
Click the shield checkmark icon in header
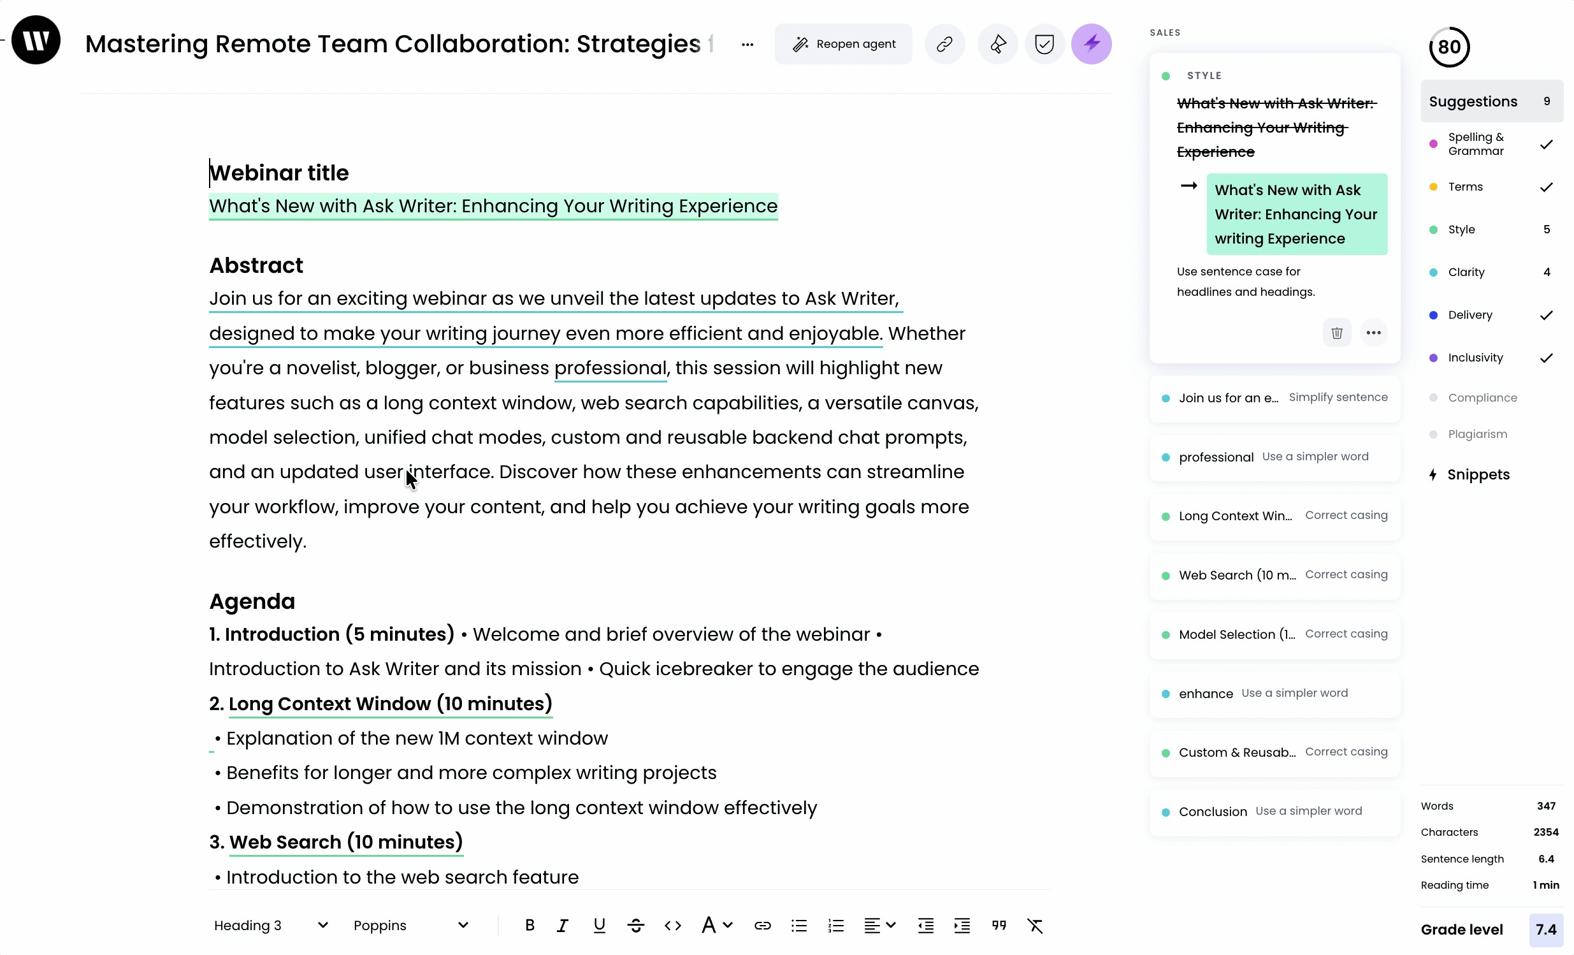coord(1044,44)
